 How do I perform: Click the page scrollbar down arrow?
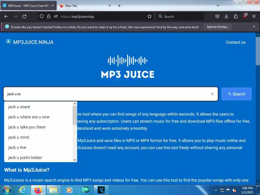[x=258, y=183]
